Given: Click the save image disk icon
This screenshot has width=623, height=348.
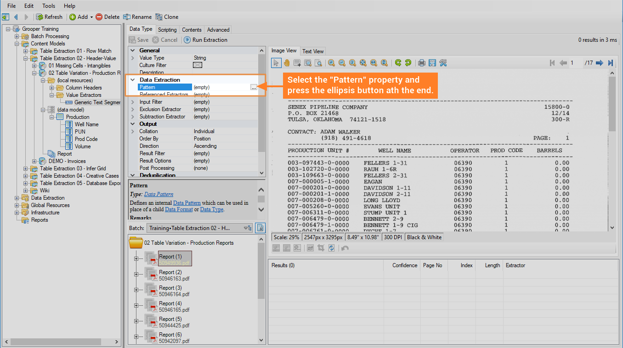Looking at the screenshot, I should click(x=432, y=63).
